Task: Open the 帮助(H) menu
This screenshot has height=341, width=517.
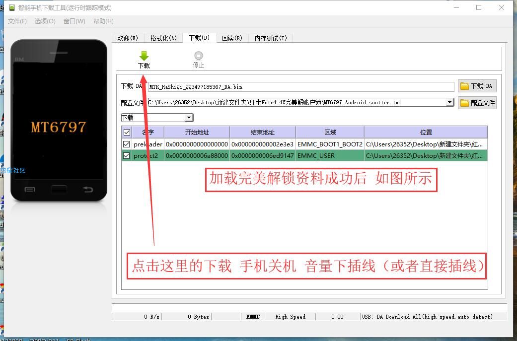Action: pyautogui.click(x=103, y=21)
